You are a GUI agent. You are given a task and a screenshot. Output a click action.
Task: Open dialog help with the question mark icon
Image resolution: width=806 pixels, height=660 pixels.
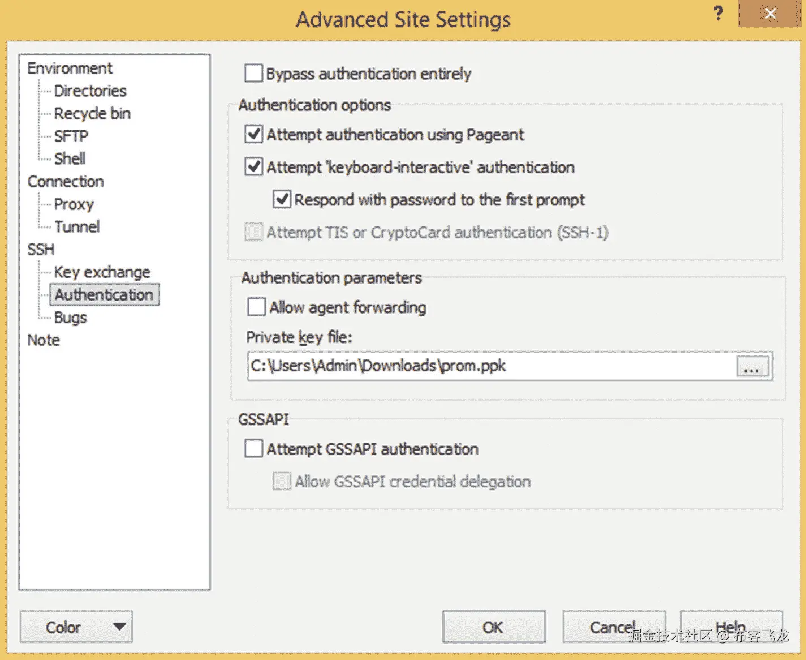(x=718, y=14)
